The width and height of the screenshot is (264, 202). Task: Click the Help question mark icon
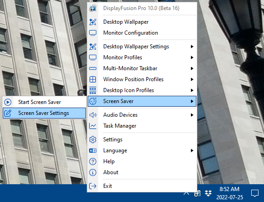coord(93,161)
